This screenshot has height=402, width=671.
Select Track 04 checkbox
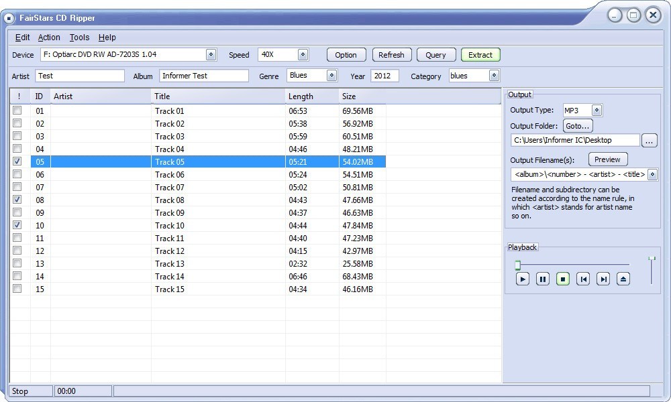click(x=17, y=149)
